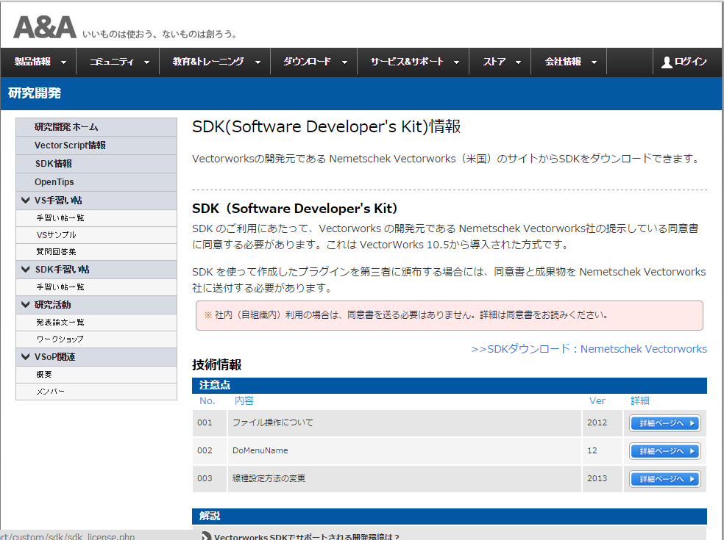Open 手習い帖一覧 under VS手習い帖
This screenshot has height=540, width=724.
click(96, 218)
